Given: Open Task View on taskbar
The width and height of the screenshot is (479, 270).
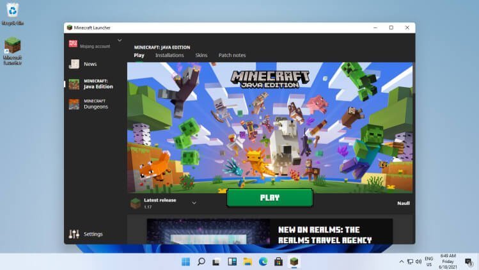Looking at the screenshot, I should [x=216, y=262].
